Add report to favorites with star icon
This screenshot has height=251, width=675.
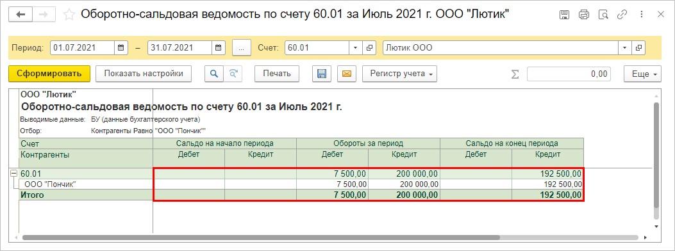tap(69, 15)
